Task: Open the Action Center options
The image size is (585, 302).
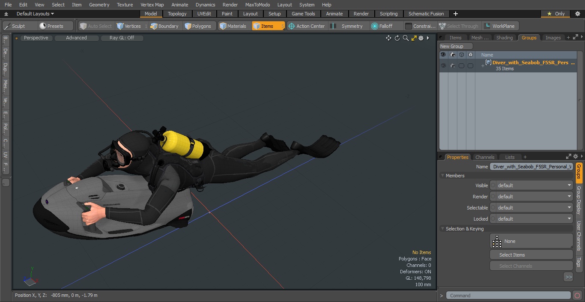Action: pyautogui.click(x=307, y=26)
